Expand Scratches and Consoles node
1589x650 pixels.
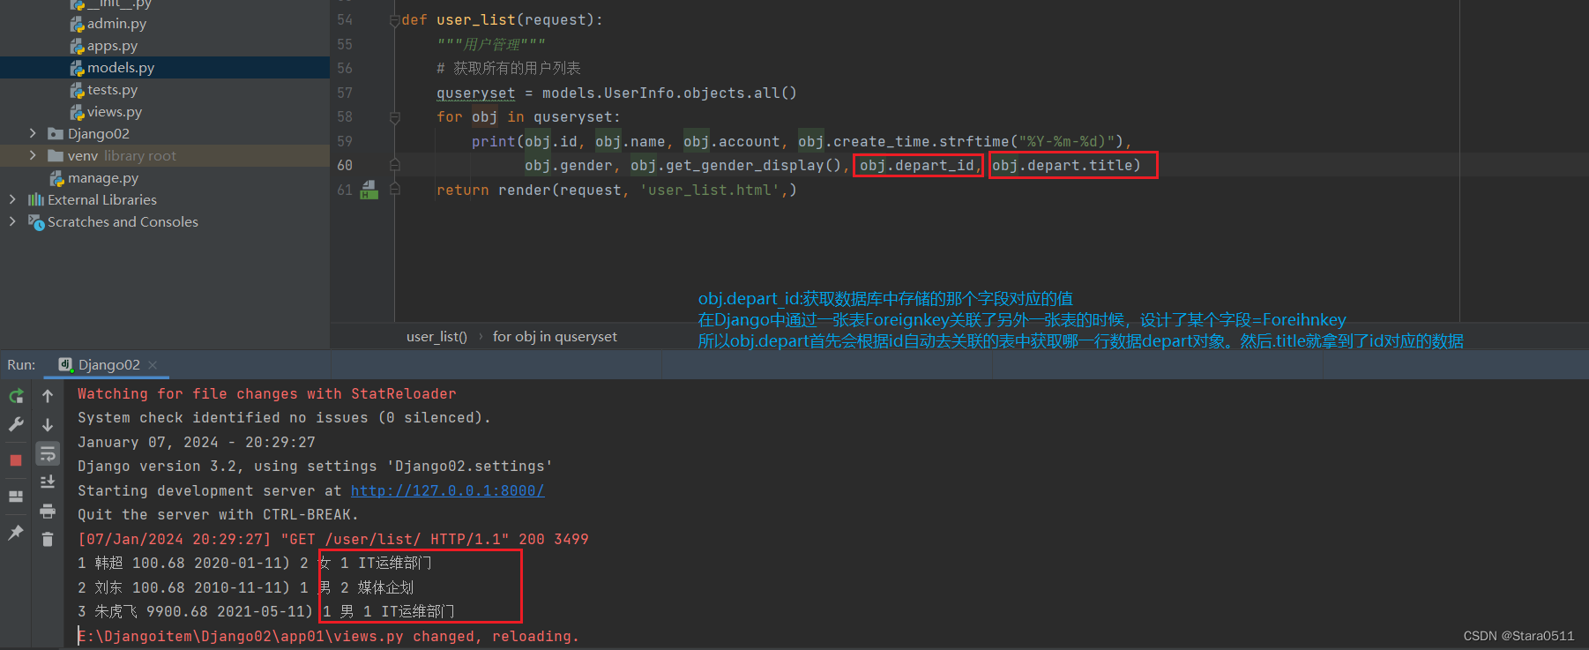point(12,221)
